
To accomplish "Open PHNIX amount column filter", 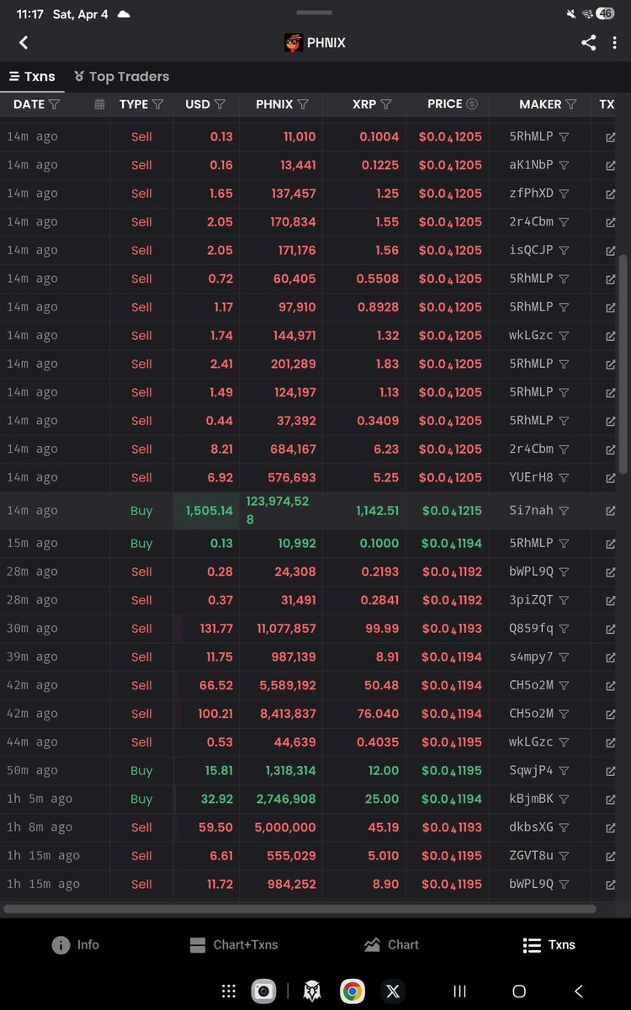I will 303,104.
